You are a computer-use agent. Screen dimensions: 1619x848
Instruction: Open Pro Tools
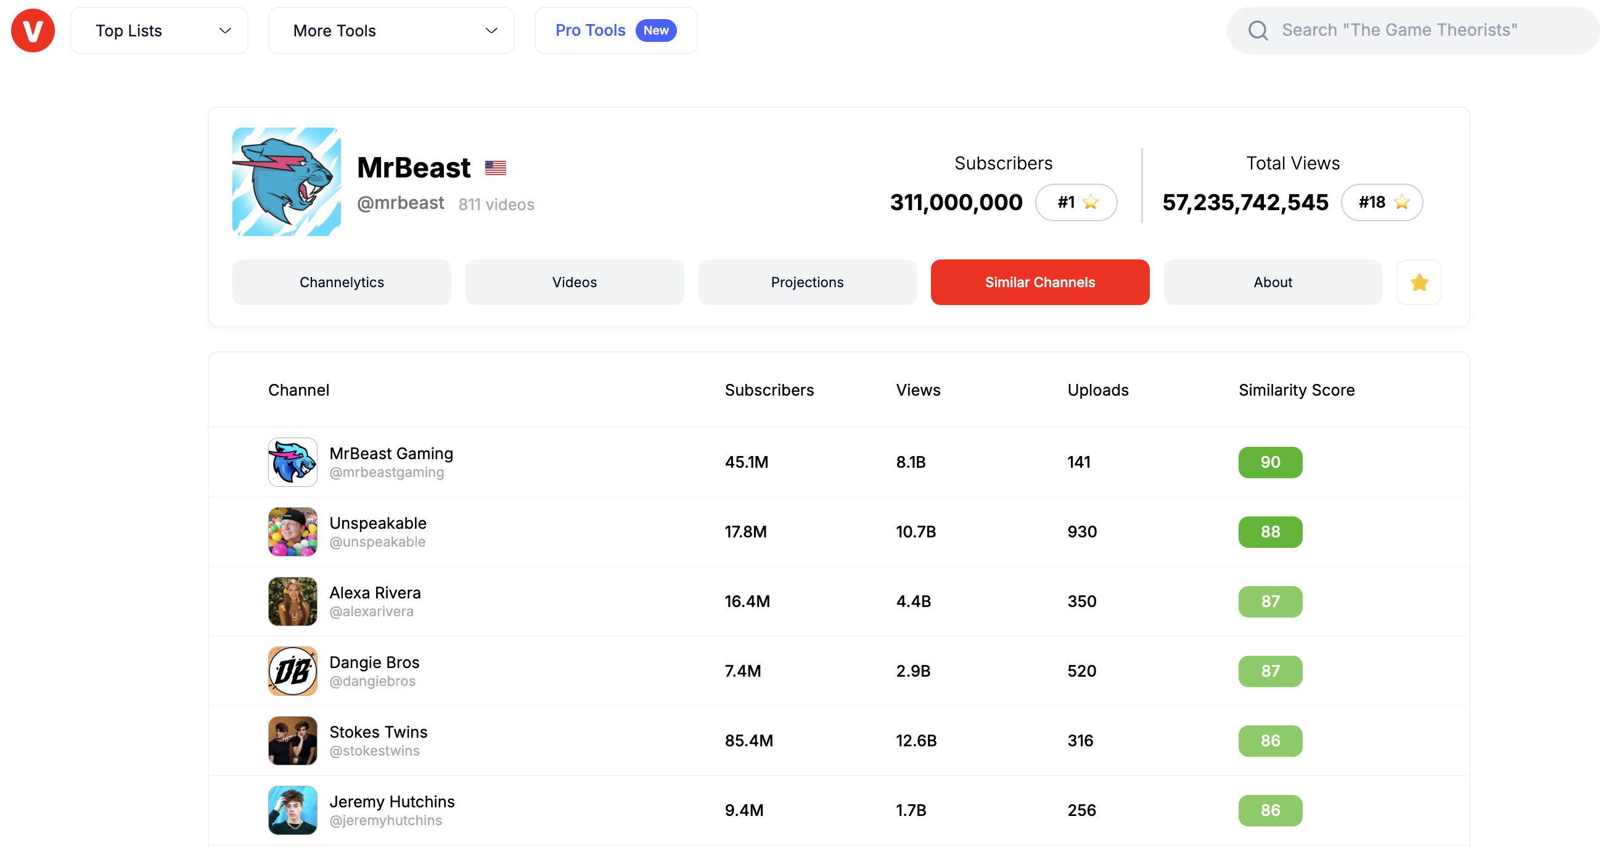[615, 30]
